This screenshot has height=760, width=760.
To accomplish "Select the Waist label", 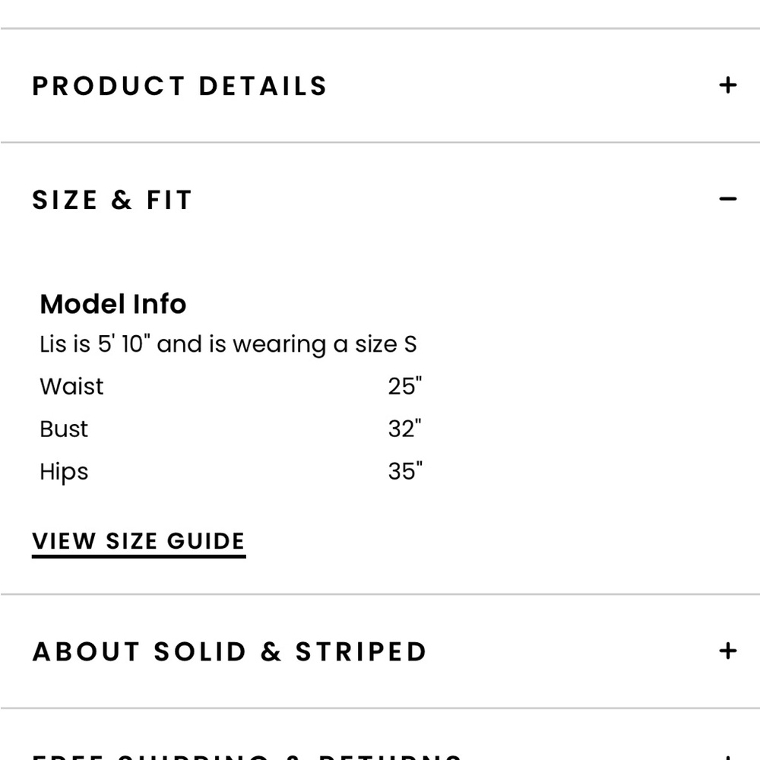I will [x=71, y=386].
